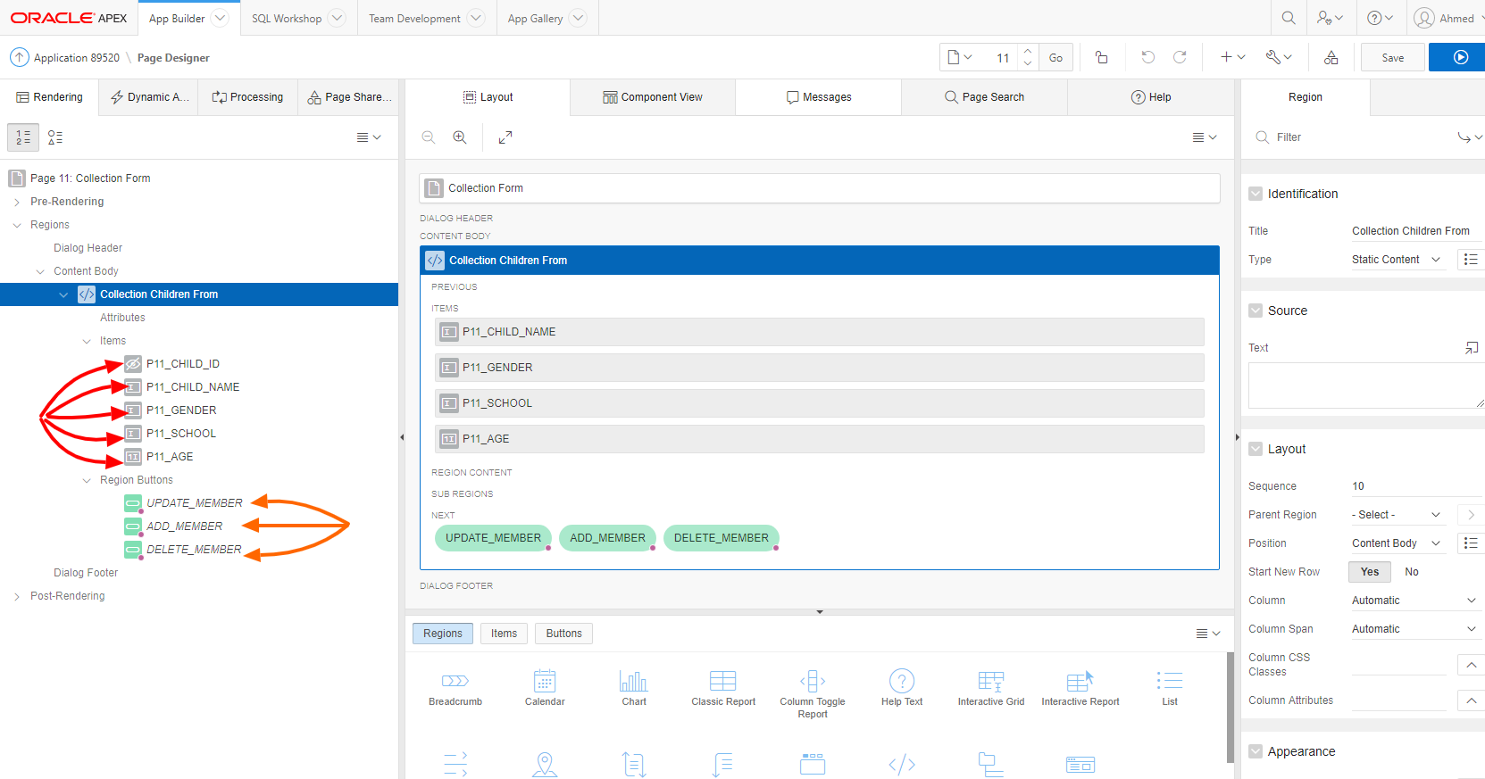Click the Shared Components icon in toolbar
Image resolution: width=1485 pixels, height=779 pixels.
1331,57
